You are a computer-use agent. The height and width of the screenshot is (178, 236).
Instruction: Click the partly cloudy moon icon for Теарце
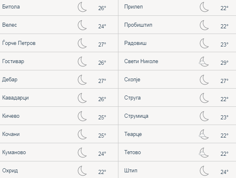(204, 134)
